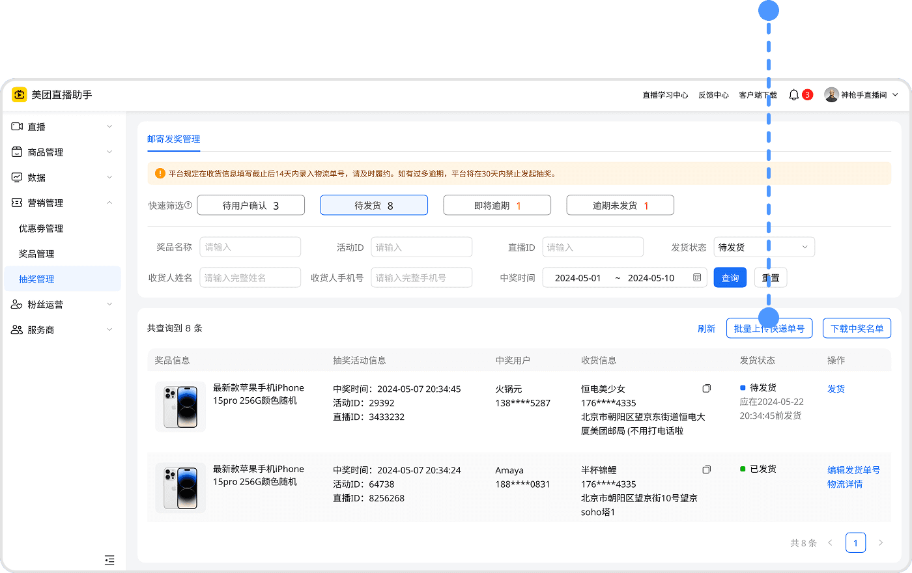Go to the next page arrow
Image resolution: width=912 pixels, height=573 pixels.
pyautogui.click(x=881, y=542)
